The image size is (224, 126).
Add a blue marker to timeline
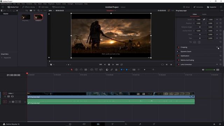[x=127, y=70]
